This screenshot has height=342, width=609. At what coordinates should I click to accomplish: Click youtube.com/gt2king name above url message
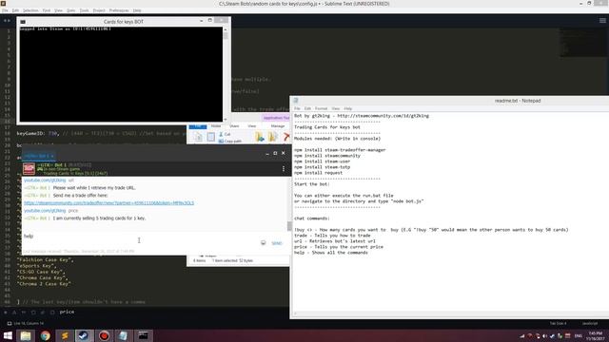[45, 180]
